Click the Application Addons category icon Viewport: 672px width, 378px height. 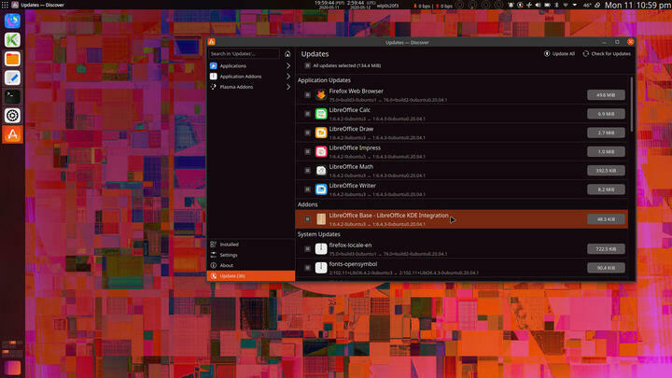coord(214,77)
